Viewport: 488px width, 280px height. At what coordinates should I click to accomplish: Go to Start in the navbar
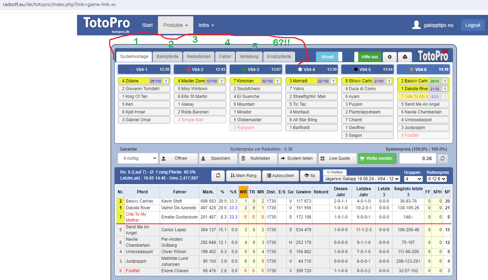147,25
